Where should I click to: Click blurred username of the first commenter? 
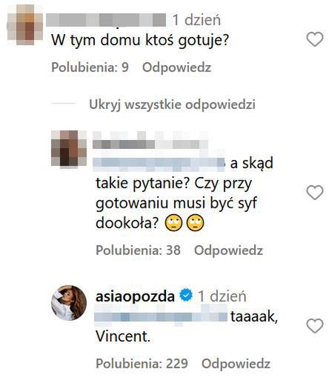(106, 20)
